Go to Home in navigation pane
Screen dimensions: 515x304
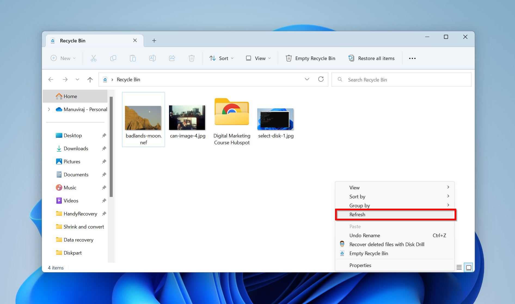(x=75, y=96)
